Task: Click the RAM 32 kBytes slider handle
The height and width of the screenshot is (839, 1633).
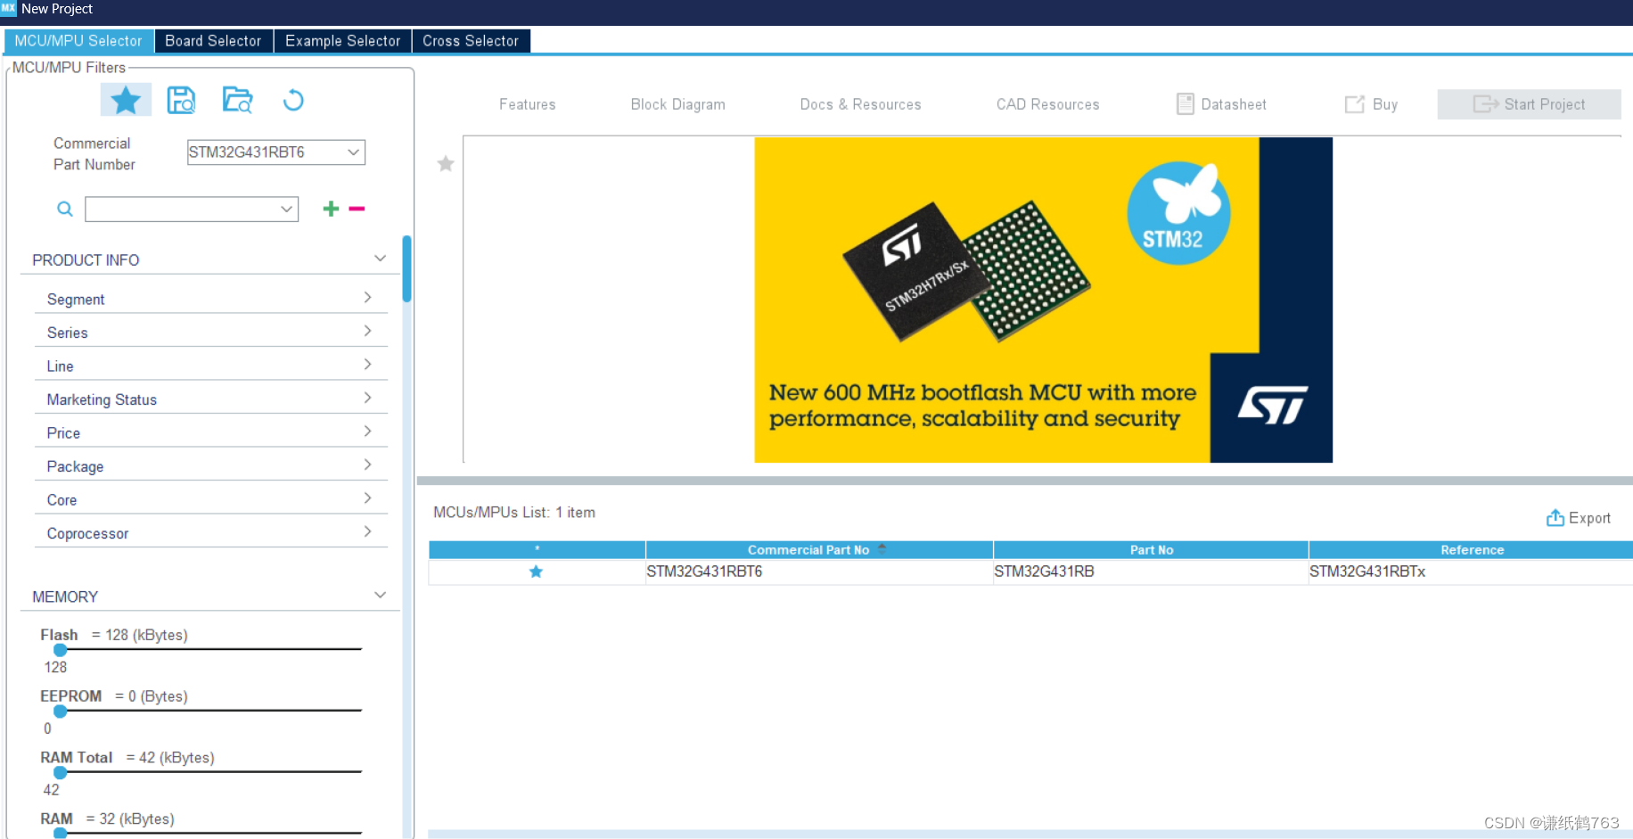Action: (x=61, y=833)
